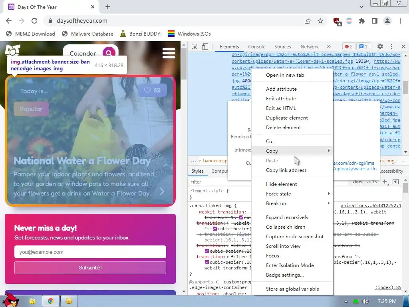
Task: Select Store as global variable
Action: coord(292,289)
